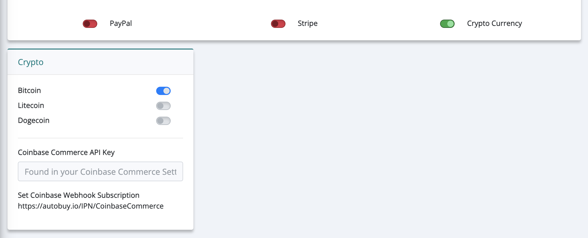Image resolution: width=588 pixels, height=238 pixels.
Task: Click the Crypto Currency label text
Action: (x=494, y=23)
